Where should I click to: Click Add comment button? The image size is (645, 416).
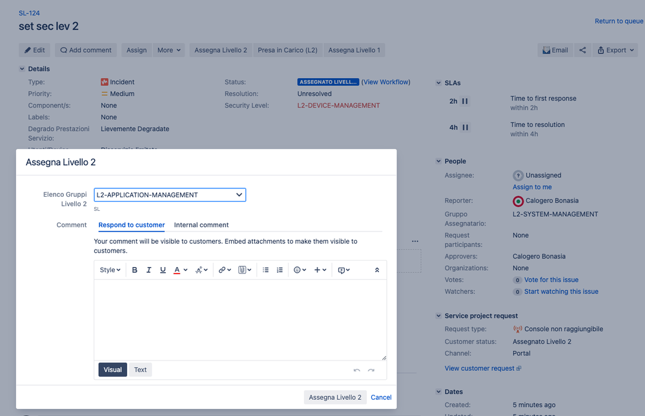(86, 50)
